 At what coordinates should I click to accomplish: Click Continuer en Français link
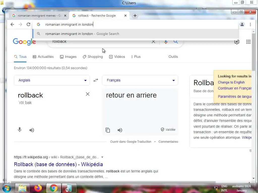pos(235,88)
